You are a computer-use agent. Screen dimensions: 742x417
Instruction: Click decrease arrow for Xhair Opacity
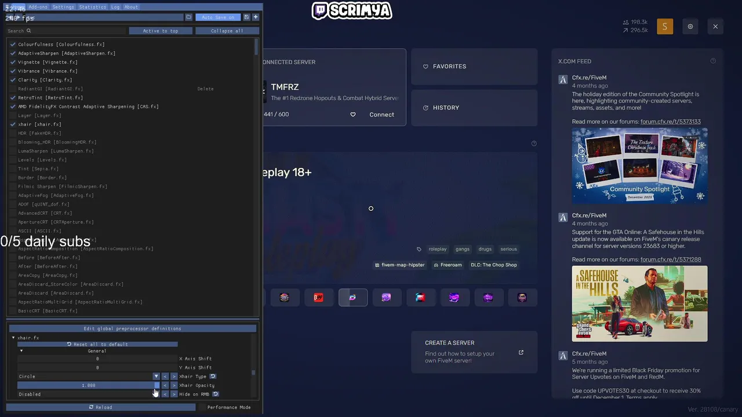click(x=165, y=385)
